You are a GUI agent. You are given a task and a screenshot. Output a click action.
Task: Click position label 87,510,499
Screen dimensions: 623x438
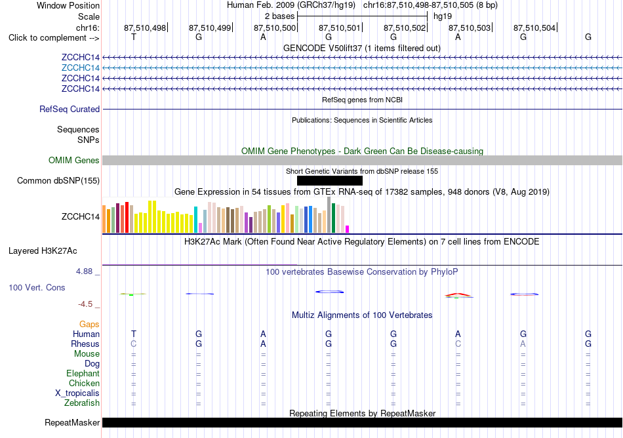pyautogui.click(x=210, y=28)
